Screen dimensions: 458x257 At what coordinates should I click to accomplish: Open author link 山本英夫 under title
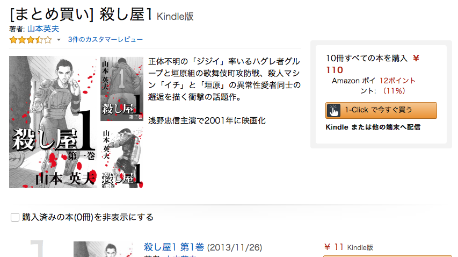43,28
